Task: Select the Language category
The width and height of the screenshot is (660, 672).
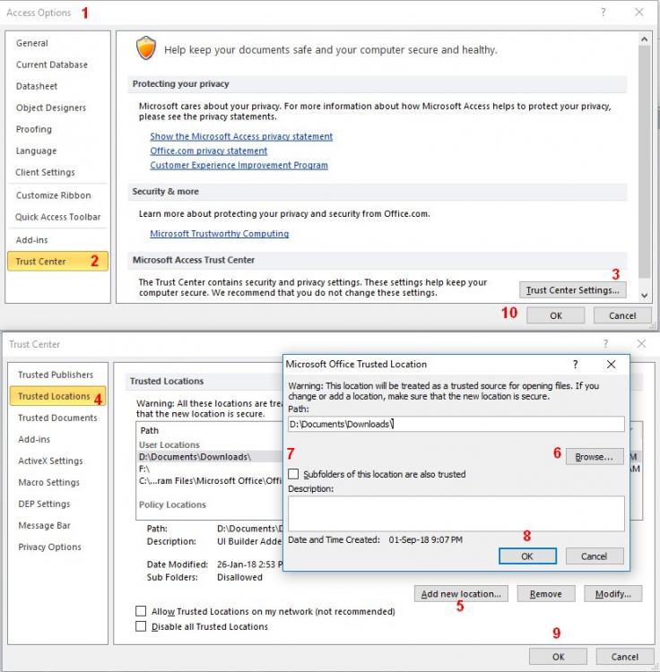Action: coord(37,151)
